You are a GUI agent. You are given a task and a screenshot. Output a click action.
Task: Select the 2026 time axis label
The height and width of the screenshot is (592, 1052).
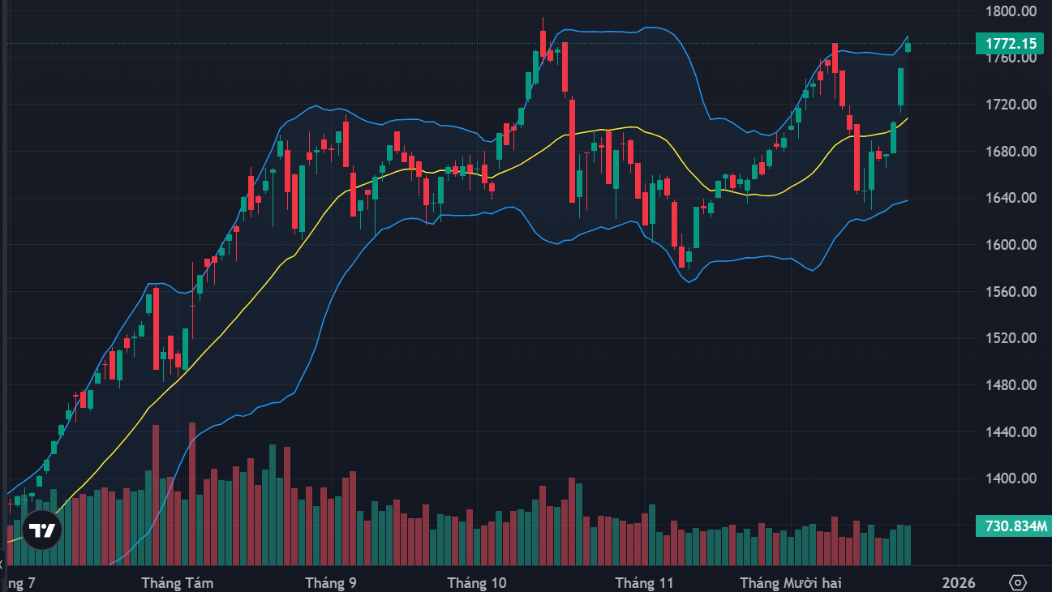pos(958,583)
